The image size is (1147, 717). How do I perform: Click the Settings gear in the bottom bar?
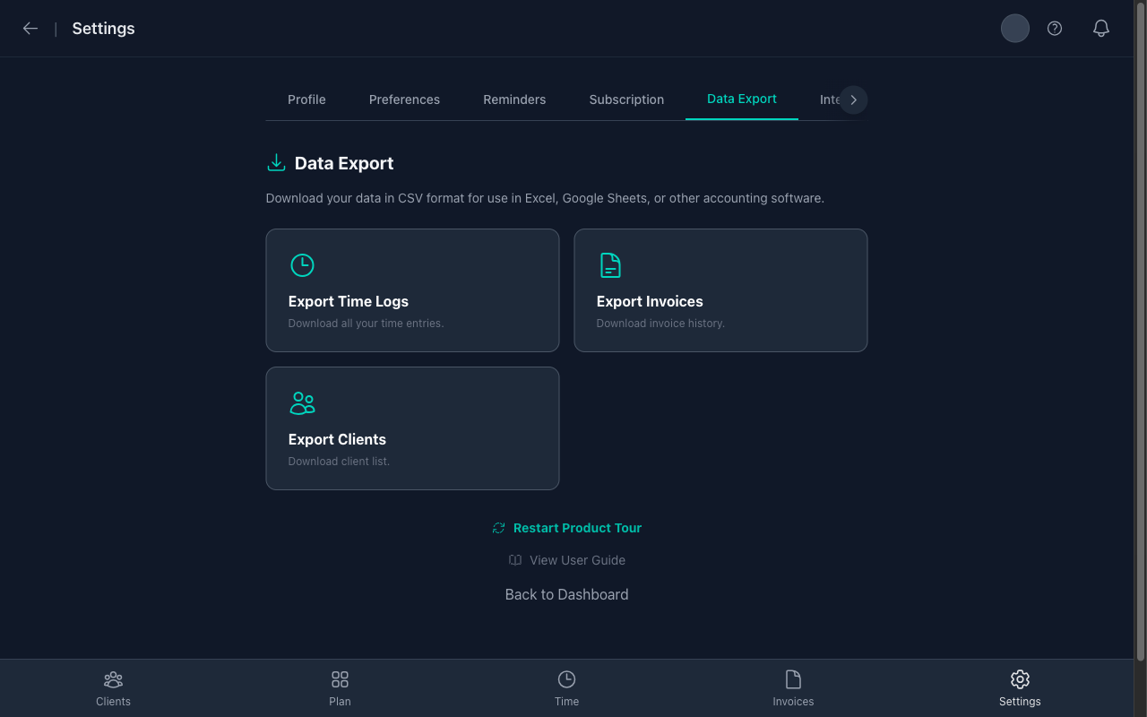point(1019,687)
